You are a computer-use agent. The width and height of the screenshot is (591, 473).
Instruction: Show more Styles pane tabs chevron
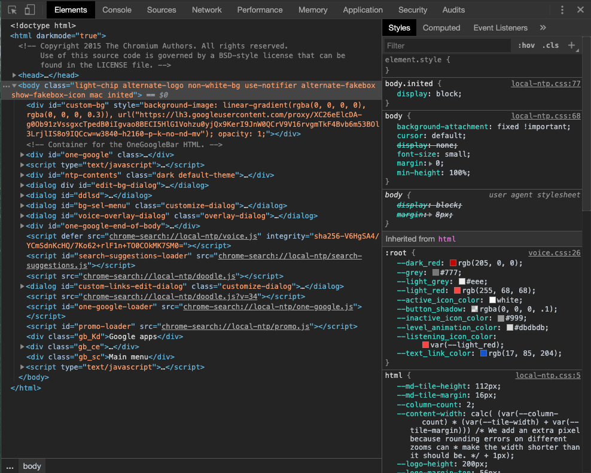pos(543,28)
